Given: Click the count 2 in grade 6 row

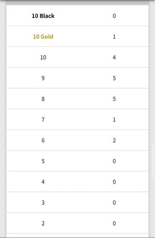Looking at the screenshot, I should coord(114,140).
